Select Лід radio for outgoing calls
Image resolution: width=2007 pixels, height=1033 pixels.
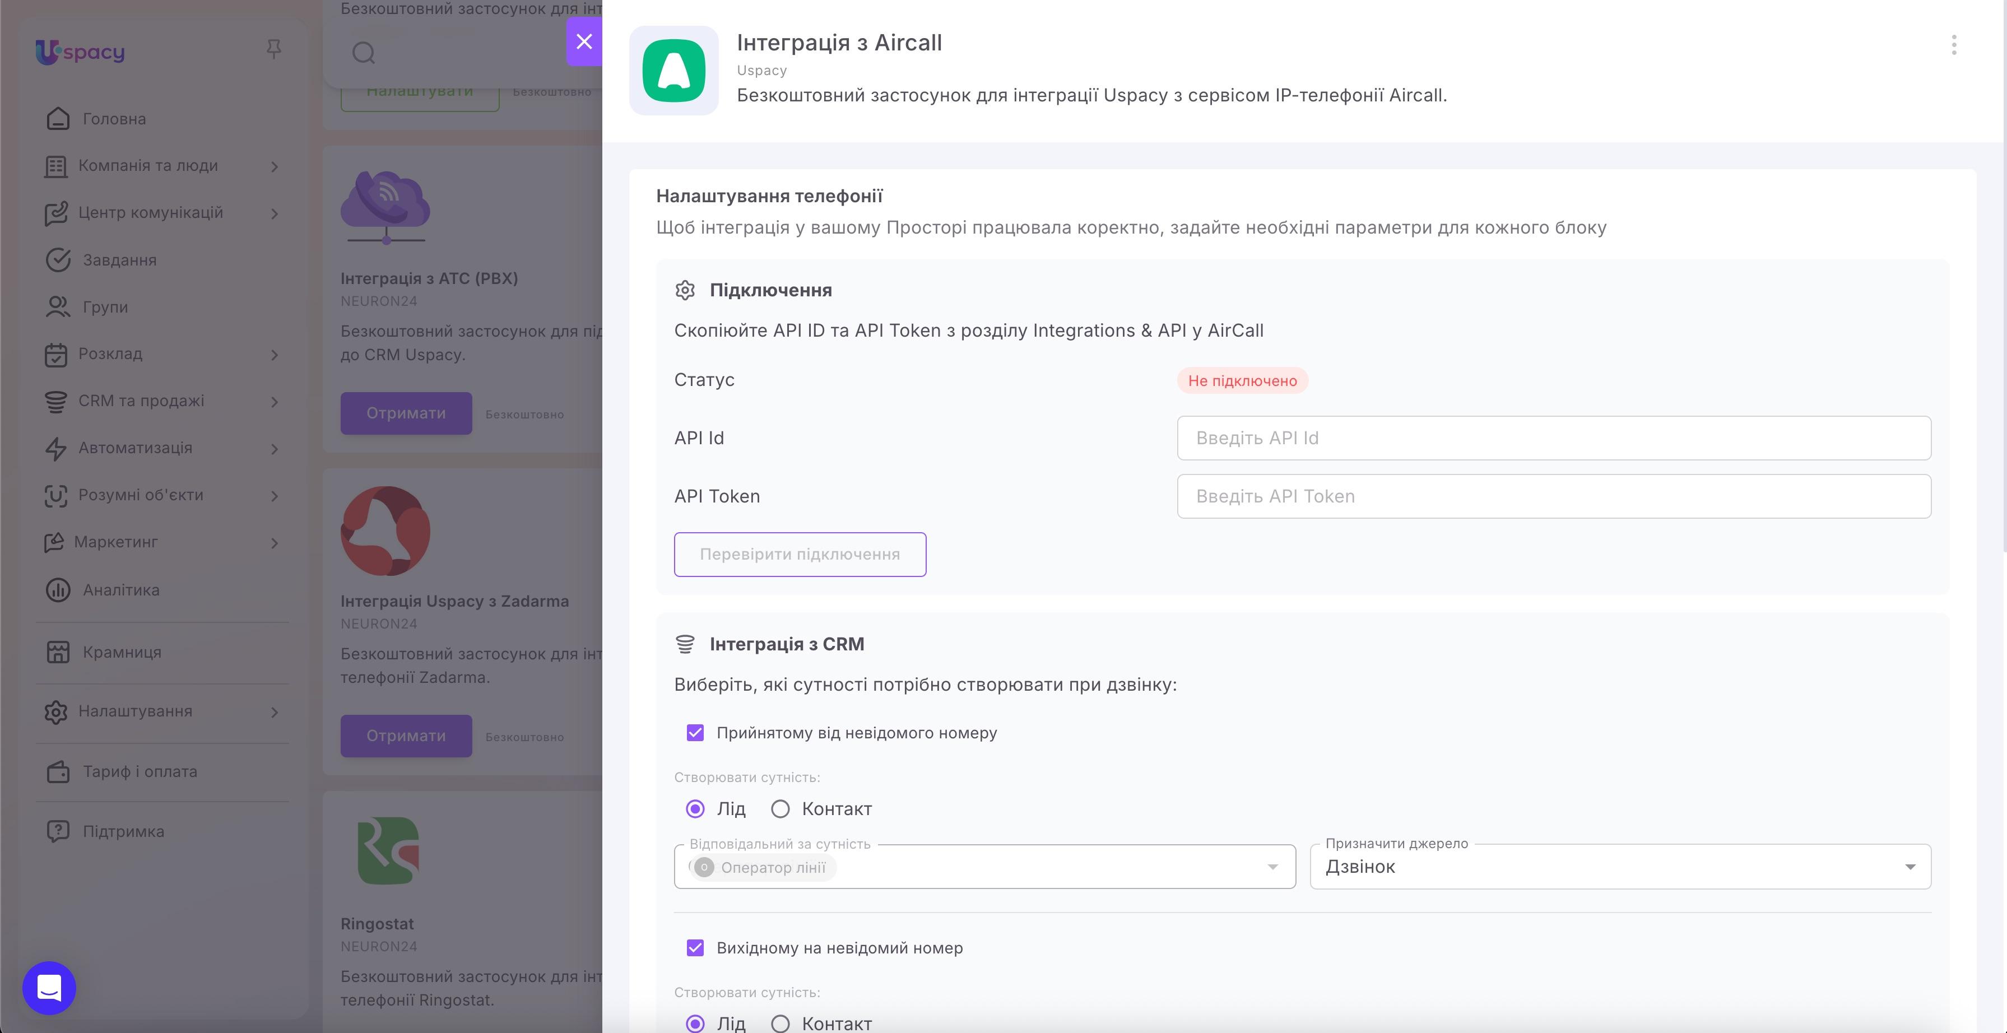[695, 1023]
